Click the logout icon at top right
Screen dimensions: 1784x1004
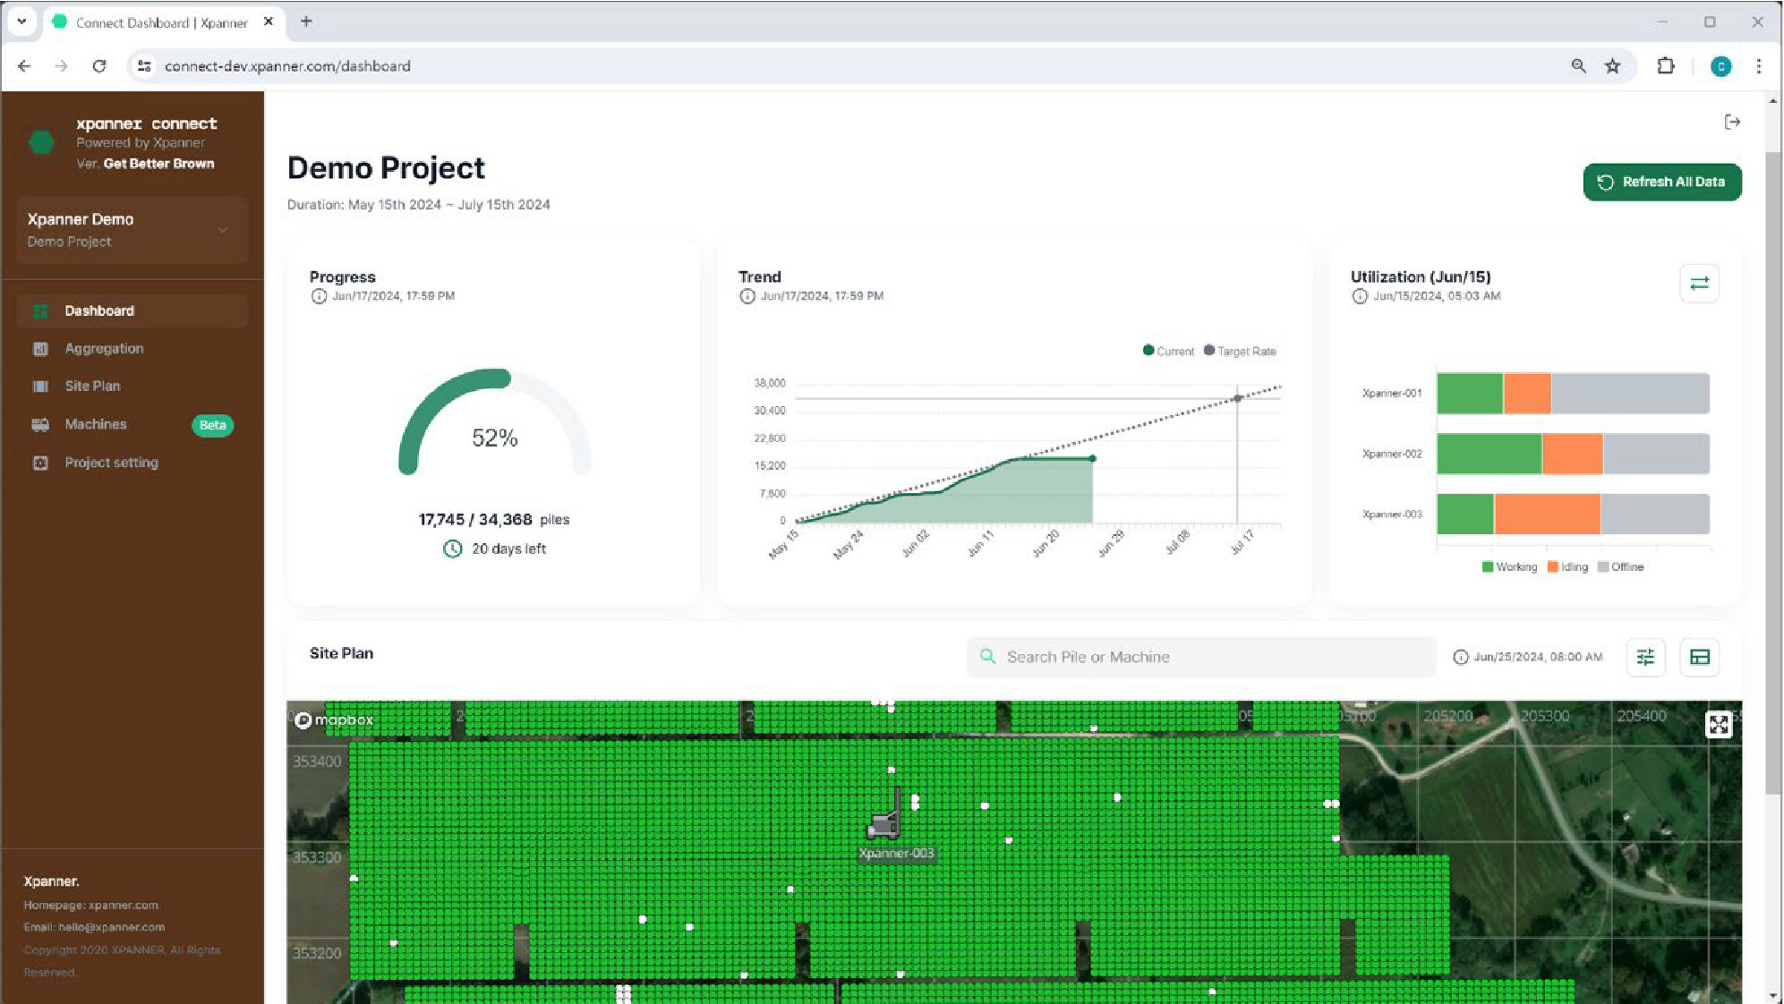[x=1732, y=122]
